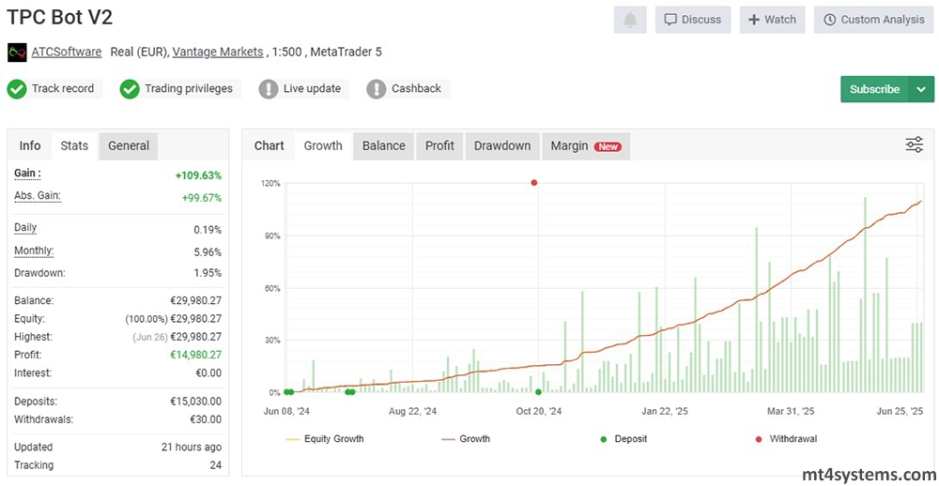Image resolution: width=939 pixels, height=486 pixels.
Task: Show the Margin chart tab
Action: [x=585, y=145]
